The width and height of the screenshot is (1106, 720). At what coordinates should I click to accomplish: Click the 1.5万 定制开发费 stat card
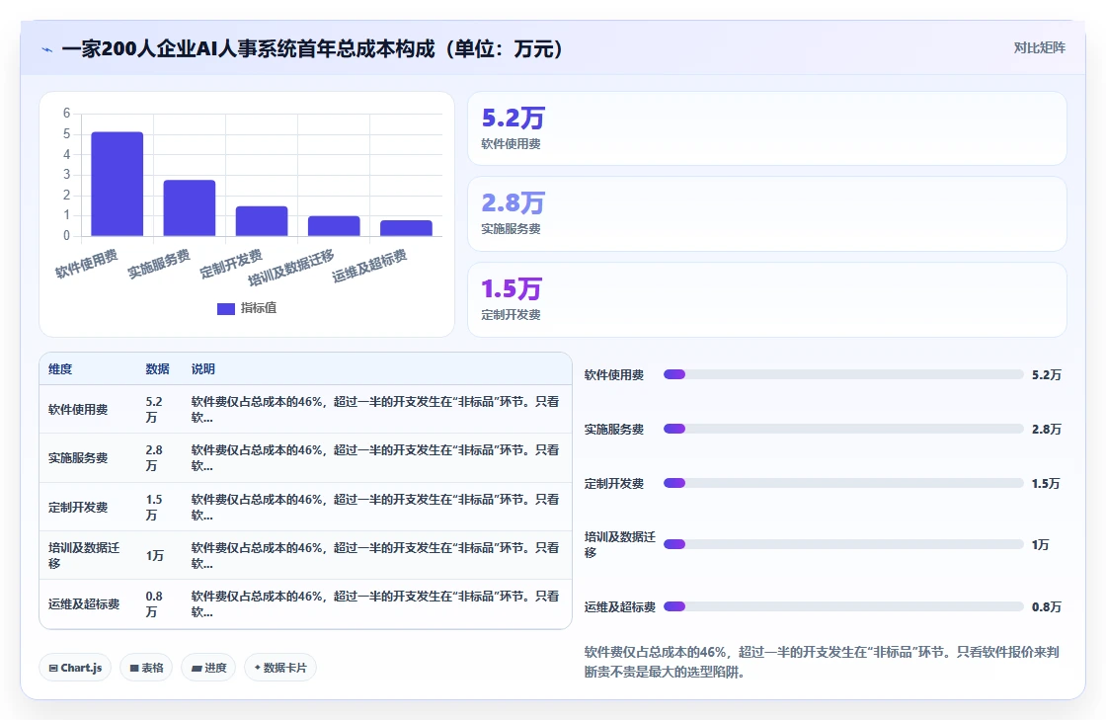coord(766,299)
